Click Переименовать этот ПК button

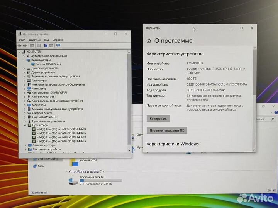tap(167, 131)
